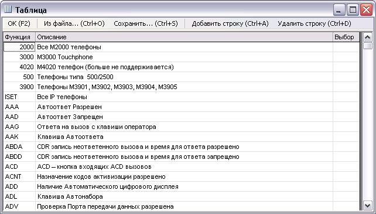This screenshot has width=376, height=214.
Task: Click the Выбор cell in the ACD row
Action: click(x=346, y=167)
